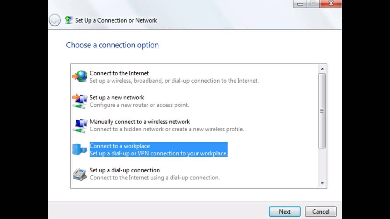Select Set up a new network option
This screenshot has height=219, width=390.
[x=117, y=98]
